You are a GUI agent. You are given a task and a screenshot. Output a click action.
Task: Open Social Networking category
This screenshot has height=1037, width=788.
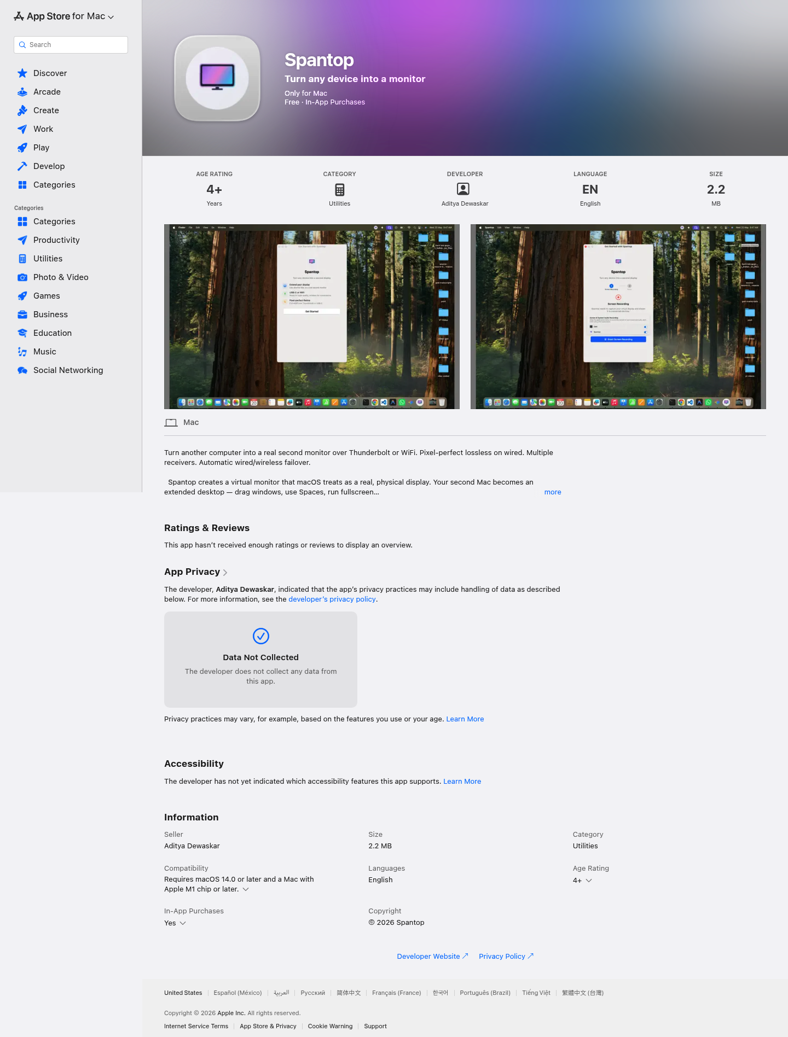coord(68,370)
